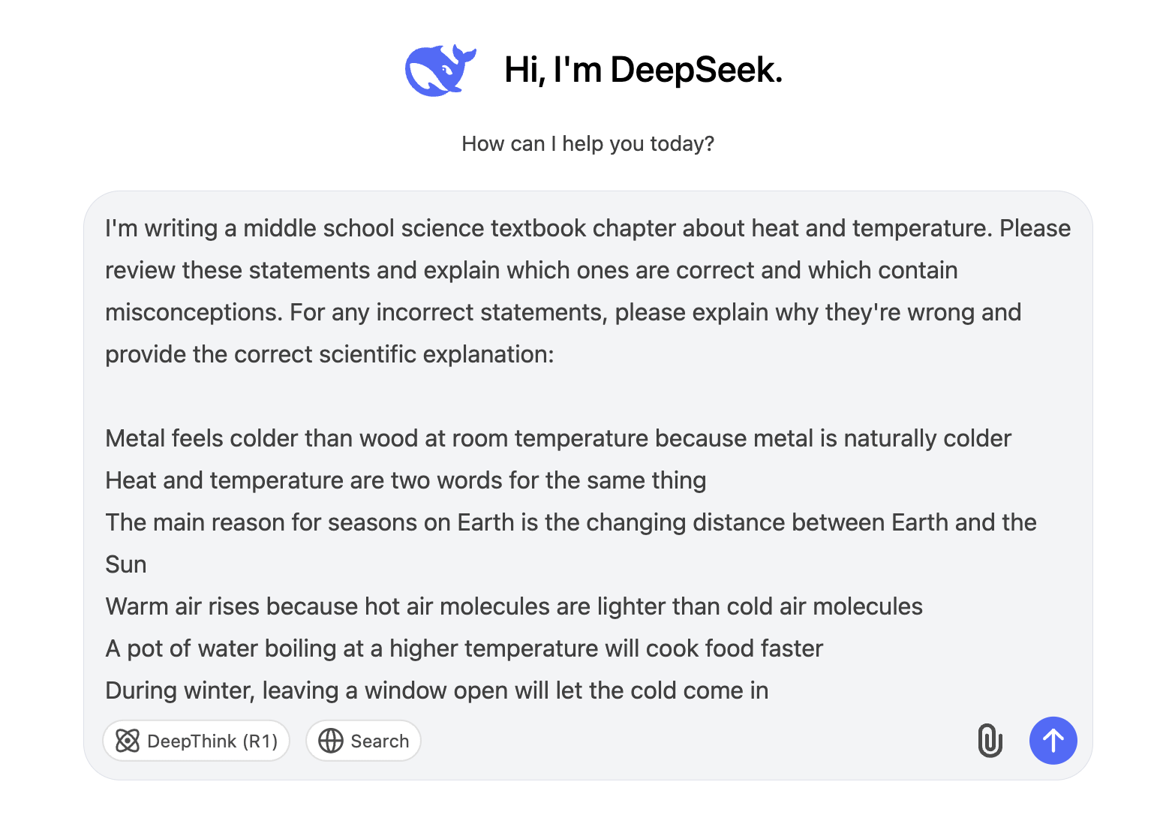Image resolution: width=1169 pixels, height=830 pixels.
Task: Activate the Search pill button
Action: (363, 741)
